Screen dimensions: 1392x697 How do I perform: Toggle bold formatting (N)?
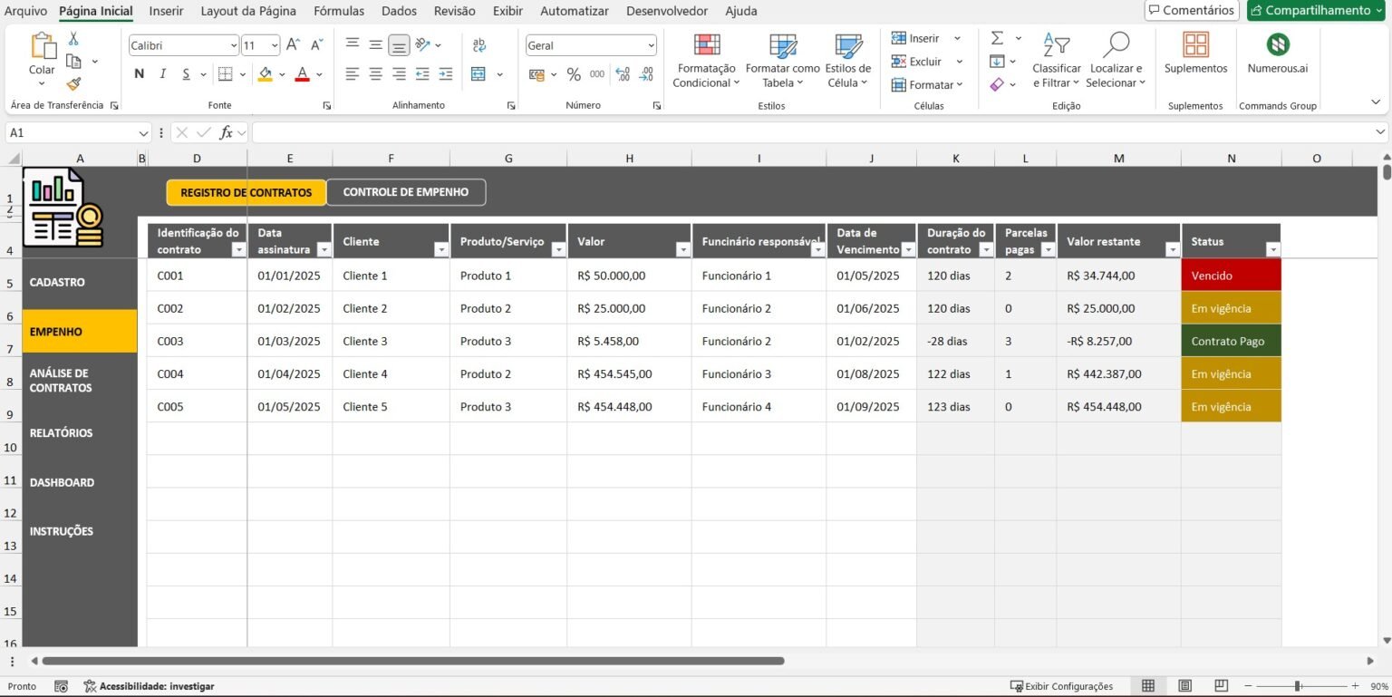coord(140,74)
